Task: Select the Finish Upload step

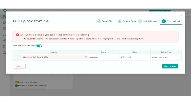Action: 171,21
